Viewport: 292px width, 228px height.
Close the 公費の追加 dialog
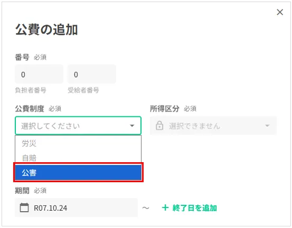[280, 12]
